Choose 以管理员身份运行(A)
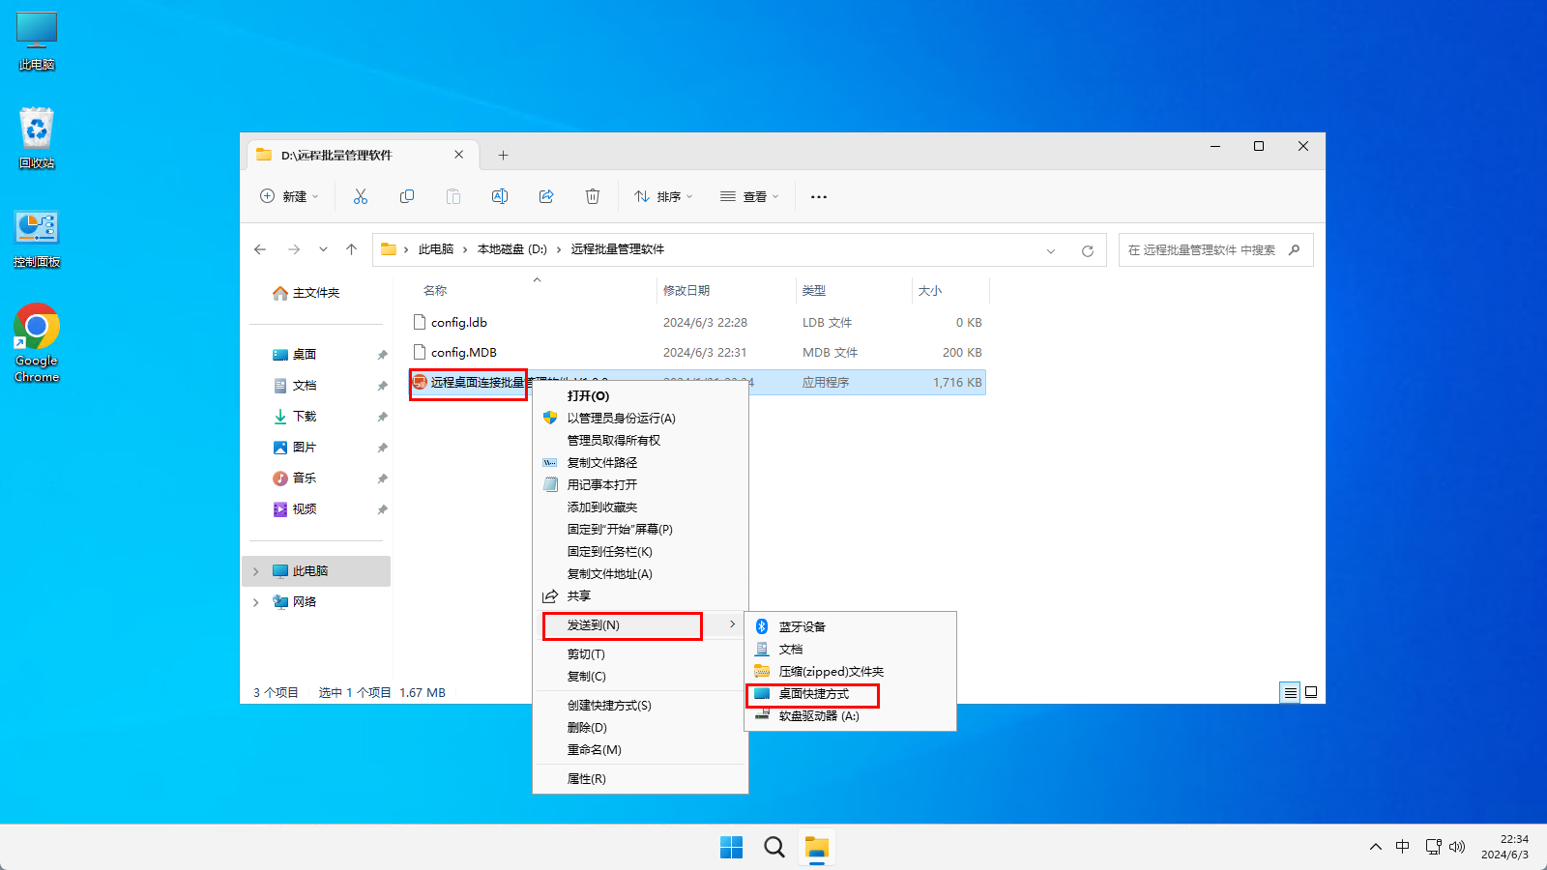 [x=640, y=419]
